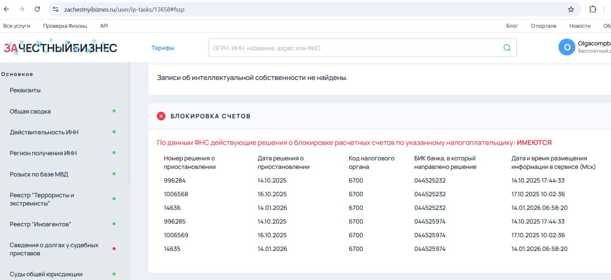Click date 16.10.2025 in the 1006569 row
Image resolution: width=611 pixels, height=280 pixels.
272,235
